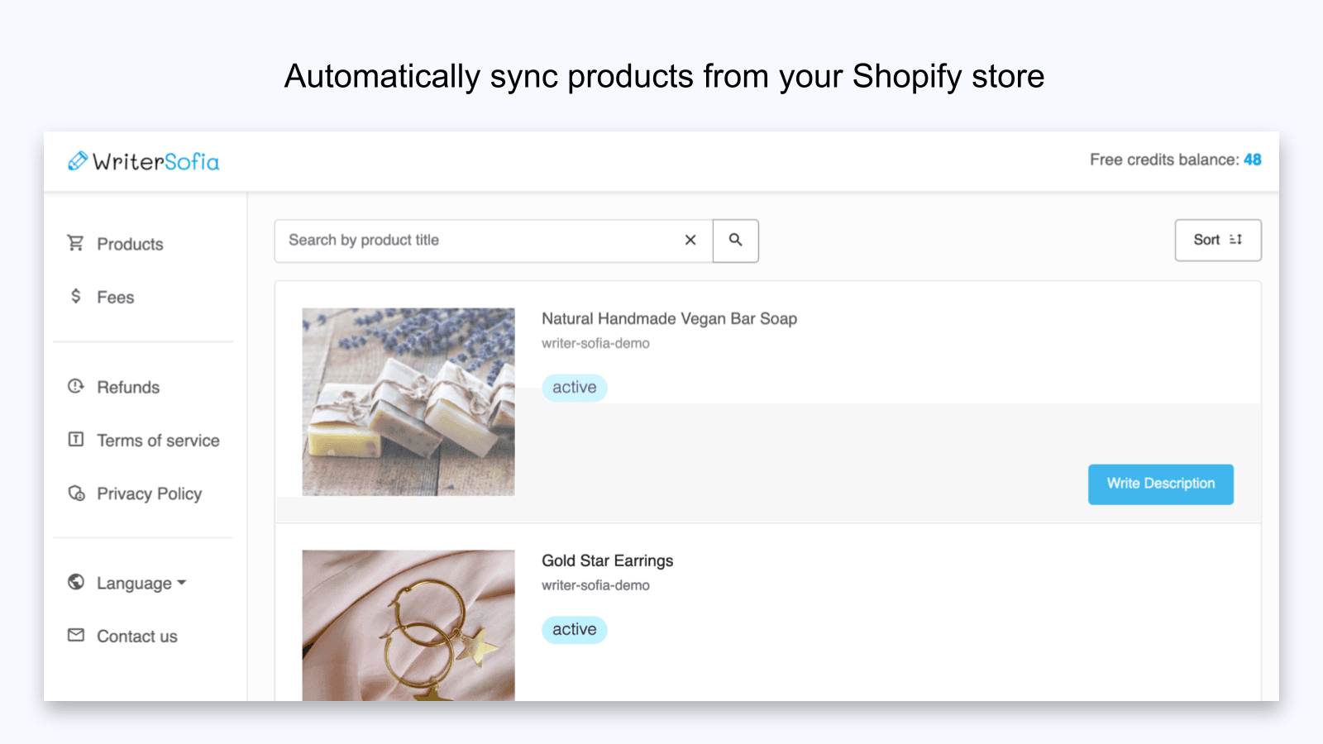This screenshot has width=1323, height=744.
Task: Clear the search field with the X
Action: (x=690, y=240)
